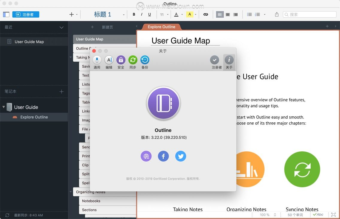The width and height of the screenshot is (340, 219).
Task: Click the 50 个单词 word count
Action: click(x=295, y=215)
